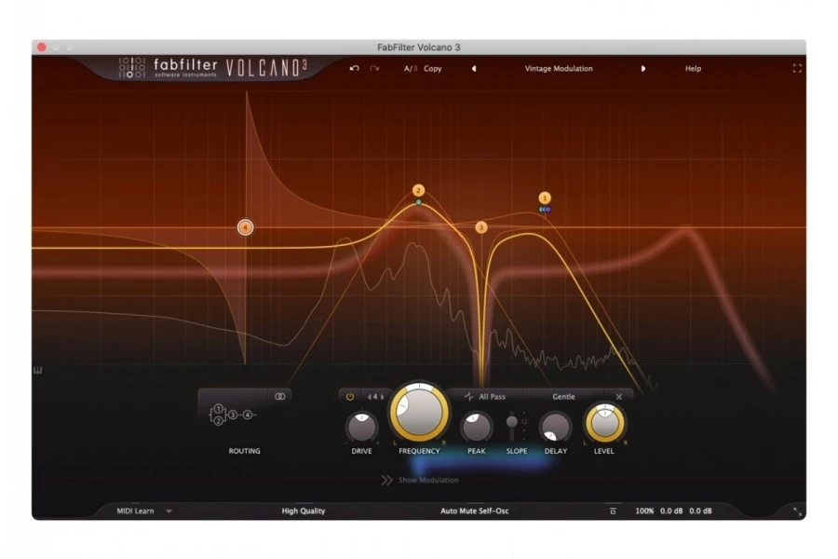The height and width of the screenshot is (559, 838).
Task: Toggle Auto Mute Self-Osc
Action: pos(475,511)
